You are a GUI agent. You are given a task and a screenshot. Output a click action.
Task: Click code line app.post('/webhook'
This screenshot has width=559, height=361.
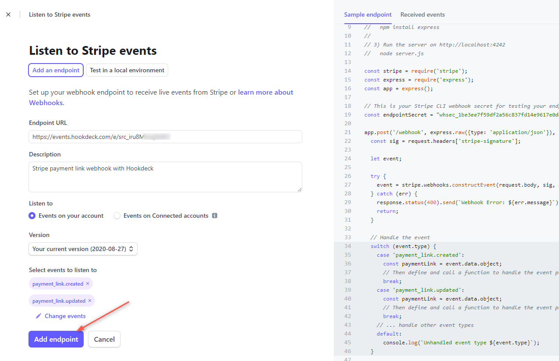[460, 132]
